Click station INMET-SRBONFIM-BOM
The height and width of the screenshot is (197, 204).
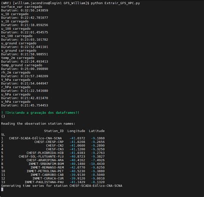(46, 164)
